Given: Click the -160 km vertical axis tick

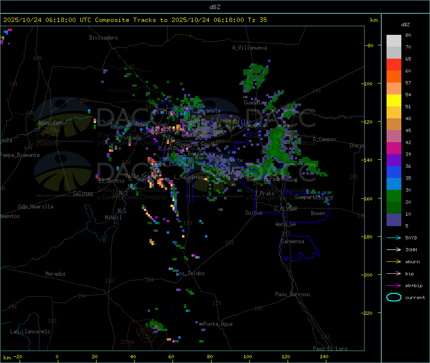Looking at the screenshot, I should [x=368, y=198].
